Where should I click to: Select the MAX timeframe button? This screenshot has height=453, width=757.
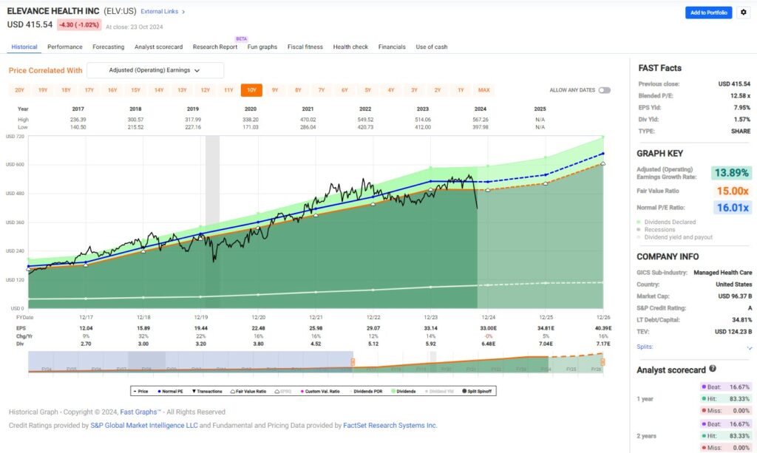pos(483,89)
